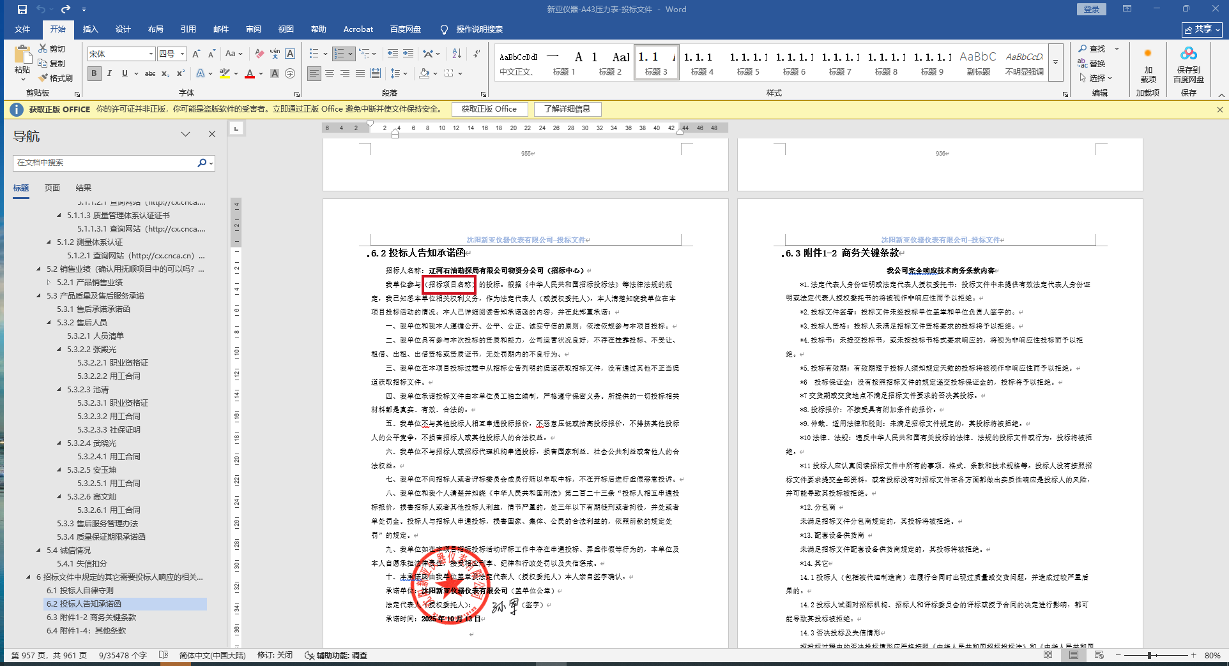
Task: Switch to print layout view in status bar
Action: (1074, 655)
